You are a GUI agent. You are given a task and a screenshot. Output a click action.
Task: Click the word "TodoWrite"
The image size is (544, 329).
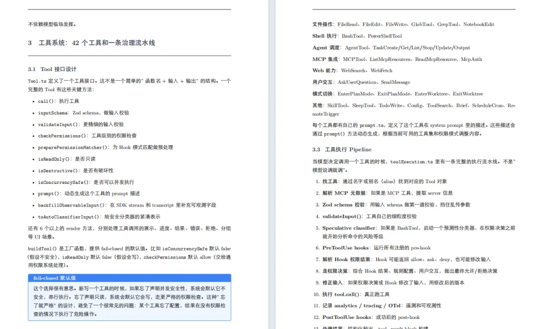pos(391,105)
